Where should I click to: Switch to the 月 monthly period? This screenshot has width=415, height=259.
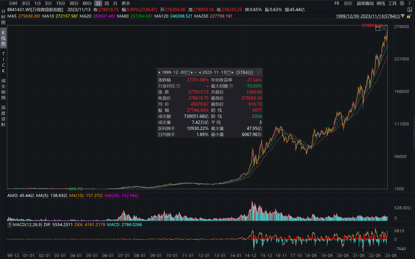pyautogui.click(x=115, y=3)
